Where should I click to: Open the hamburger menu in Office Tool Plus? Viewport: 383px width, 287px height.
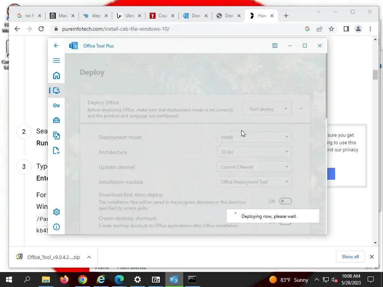click(56, 61)
